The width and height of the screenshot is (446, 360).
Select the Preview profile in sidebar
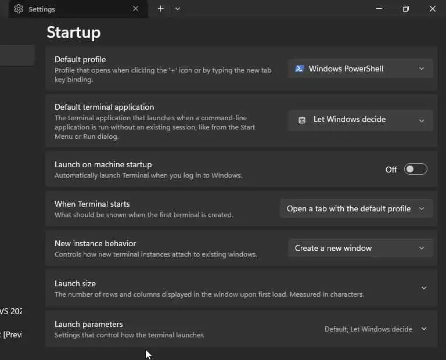(11, 334)
